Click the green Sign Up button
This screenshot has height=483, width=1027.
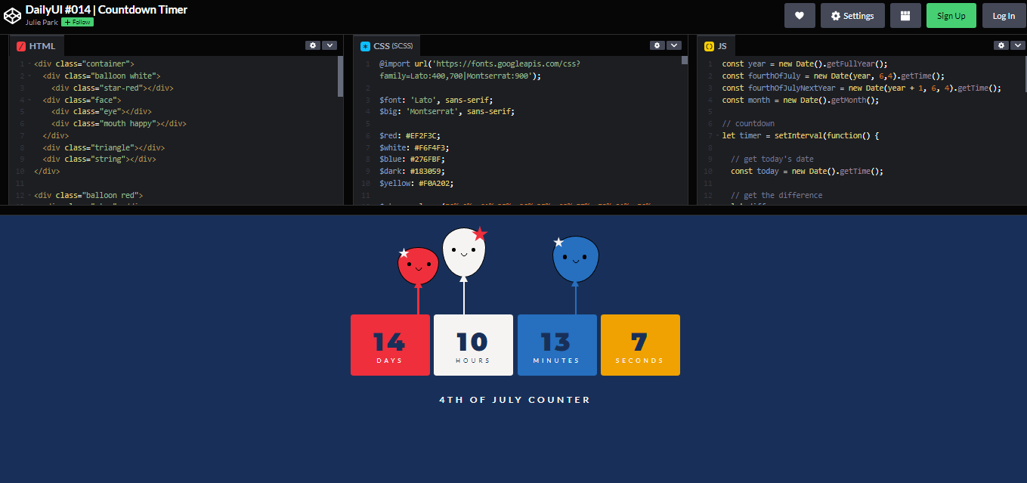pyautogui.click(x=951, y=16)
